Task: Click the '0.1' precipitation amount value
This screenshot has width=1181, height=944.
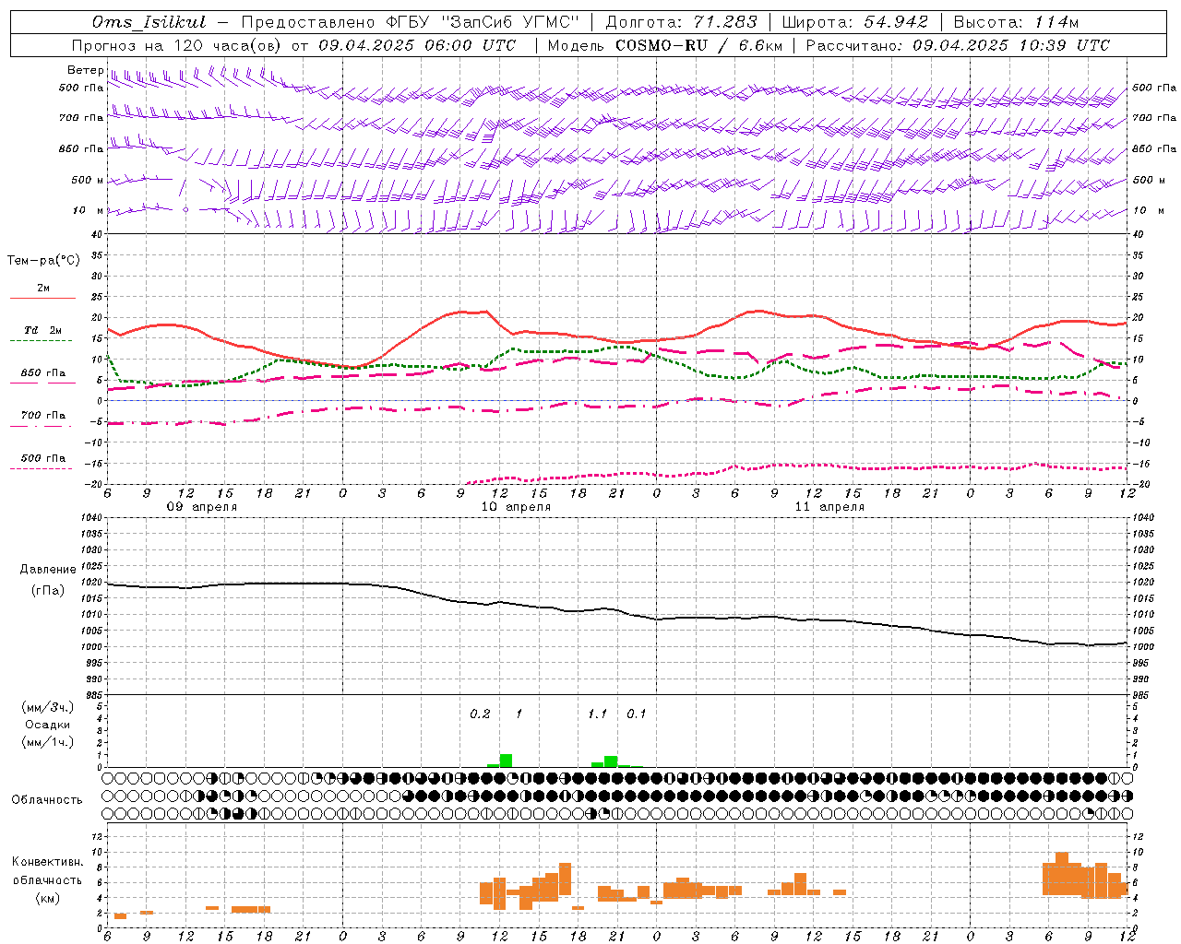Action: click(x=637, y=714)
